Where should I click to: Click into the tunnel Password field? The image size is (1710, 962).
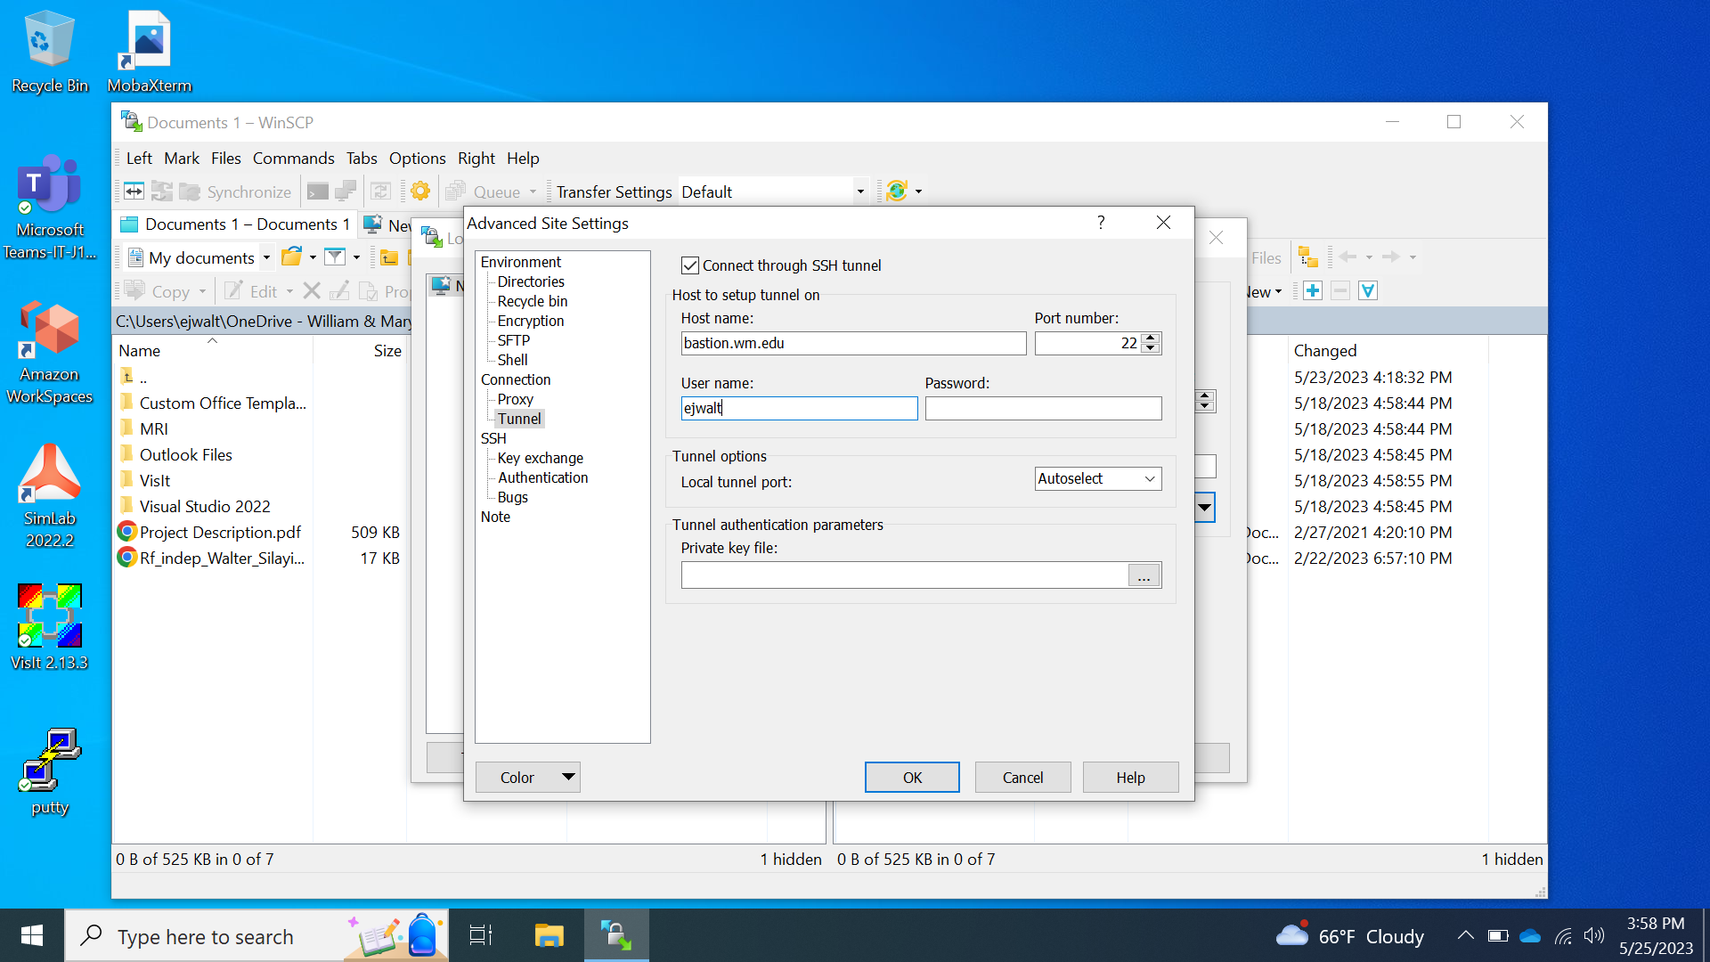[x=1043, y=409]
